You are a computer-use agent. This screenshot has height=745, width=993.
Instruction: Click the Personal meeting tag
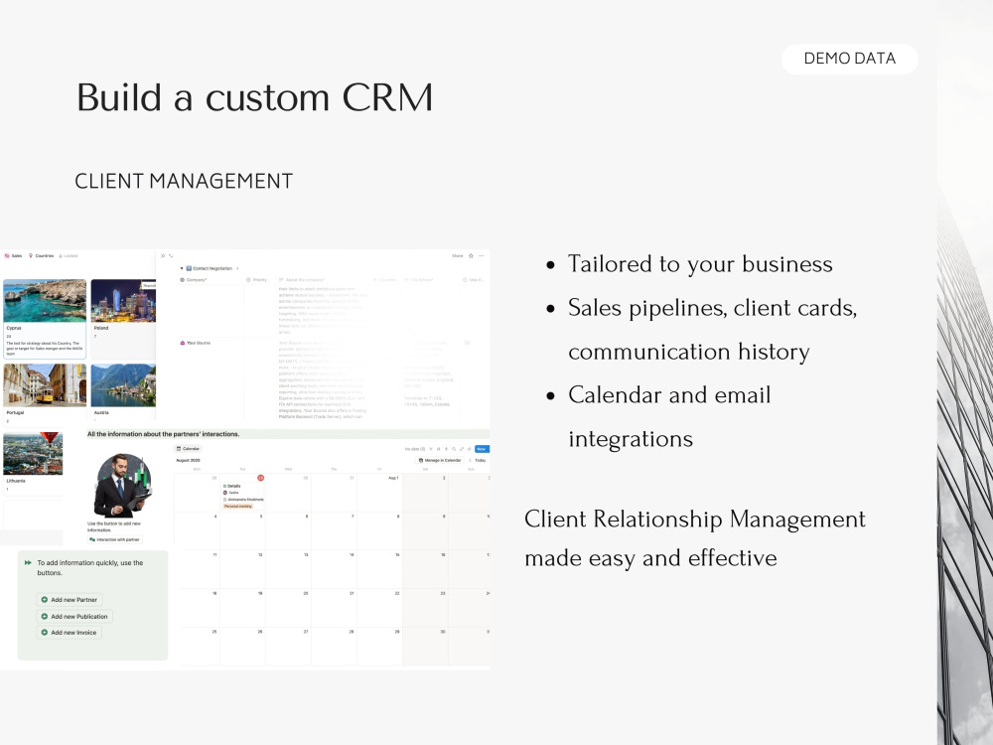click(x=238, y=507)
